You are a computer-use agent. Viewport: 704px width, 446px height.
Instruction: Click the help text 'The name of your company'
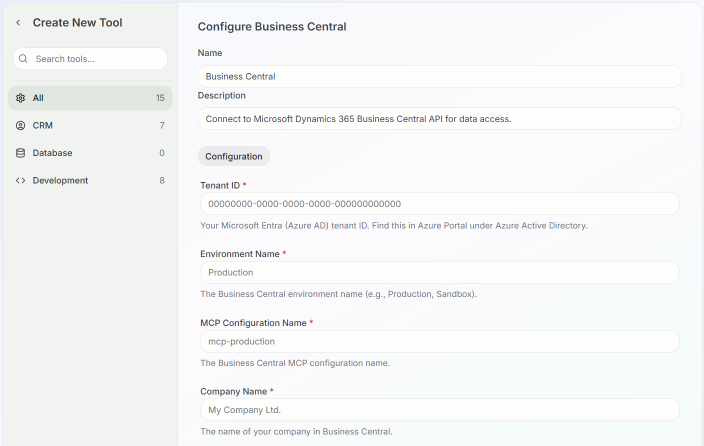[296, 431]
